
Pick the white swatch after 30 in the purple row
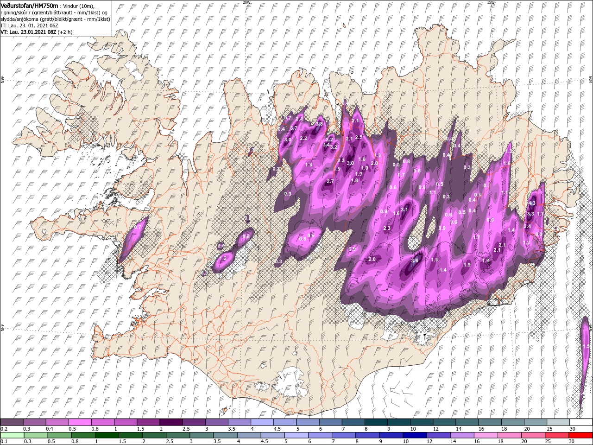coord(580,422)
